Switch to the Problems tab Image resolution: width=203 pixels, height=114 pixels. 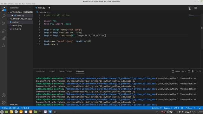tap(41, 71)
